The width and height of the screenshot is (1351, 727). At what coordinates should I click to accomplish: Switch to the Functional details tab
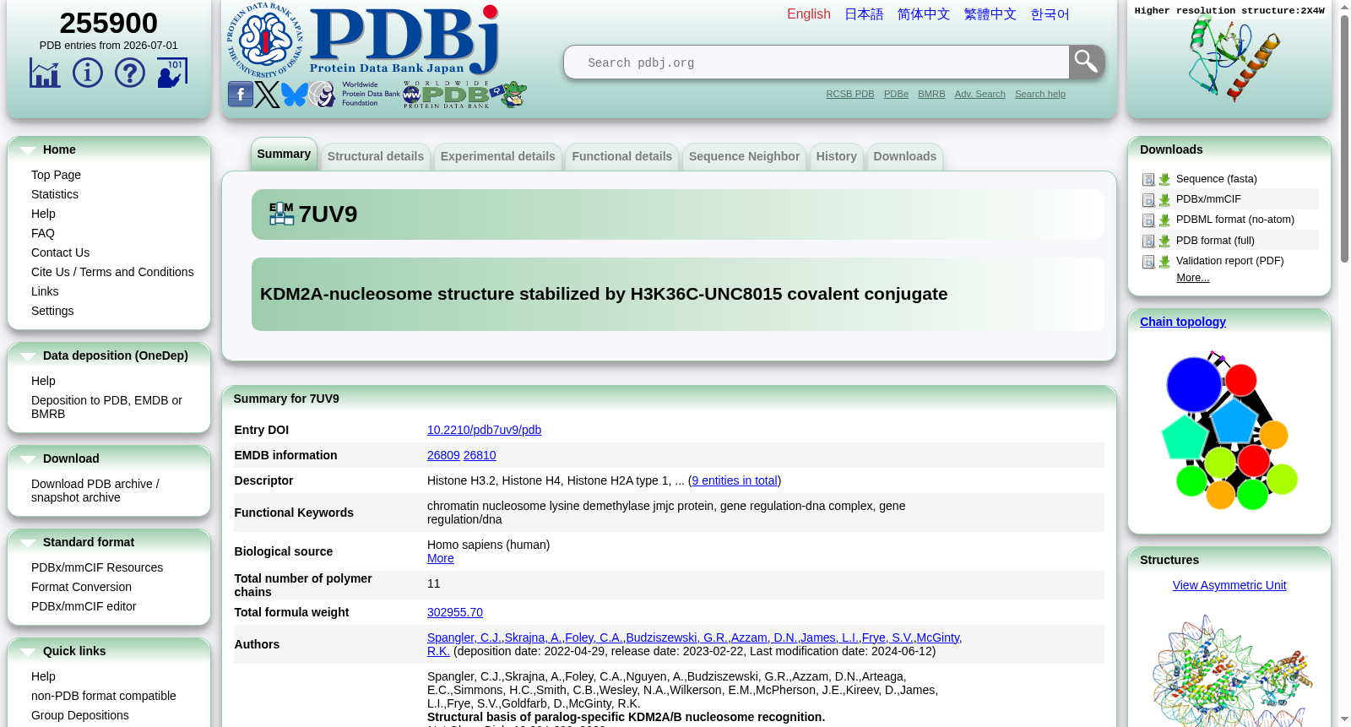(622, 156)
